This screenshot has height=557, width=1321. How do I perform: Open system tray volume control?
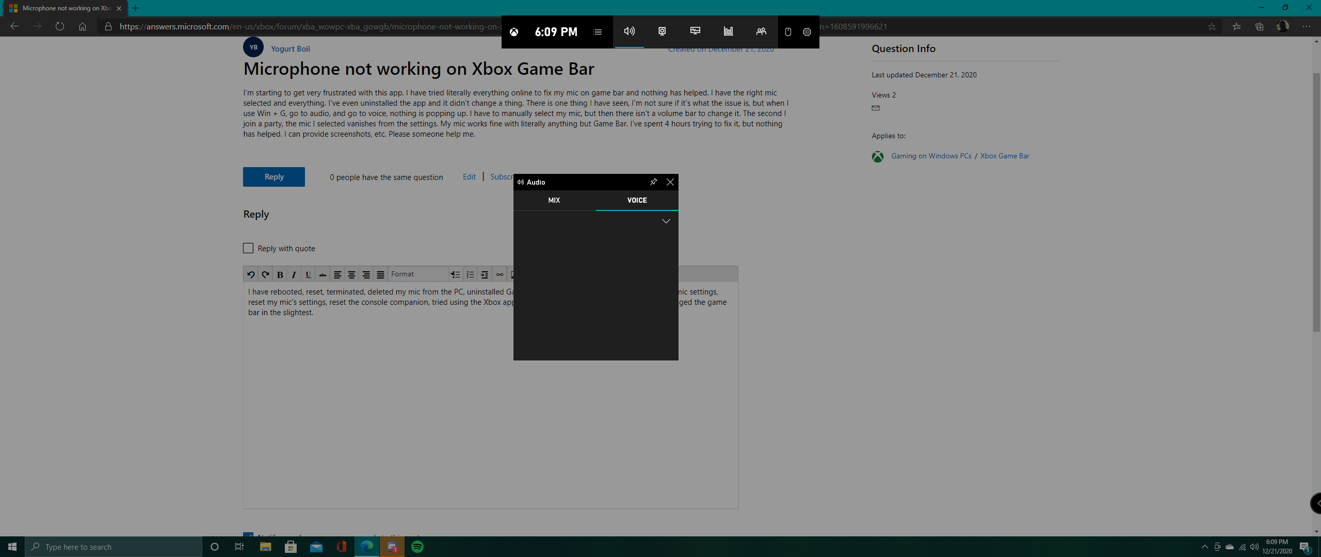coord(1254,547)
